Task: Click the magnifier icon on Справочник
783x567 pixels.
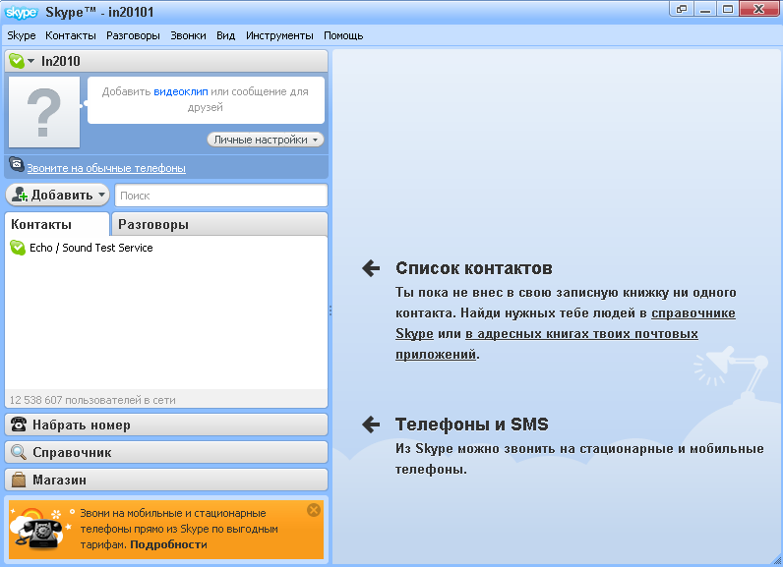Action: click(x=19, y=452)
